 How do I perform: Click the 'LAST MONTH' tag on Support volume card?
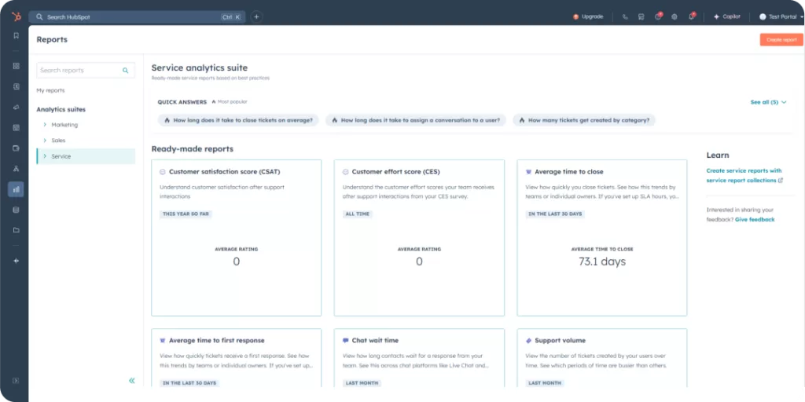(545, 383)
